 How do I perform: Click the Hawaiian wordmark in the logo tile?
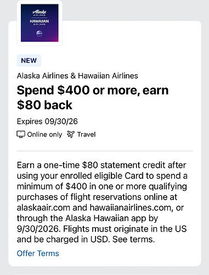tap(39, 22)
